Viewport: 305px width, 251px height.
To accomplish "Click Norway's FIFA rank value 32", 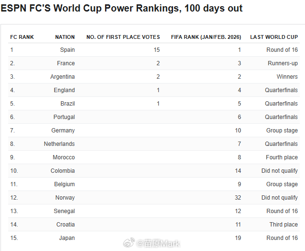I will pyautogui.click(x=238, y=198).
